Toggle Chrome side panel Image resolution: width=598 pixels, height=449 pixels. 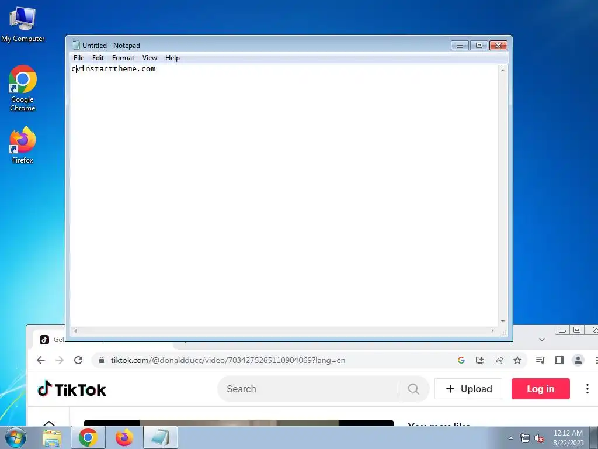pyautogui.click(x=559, y=360)
